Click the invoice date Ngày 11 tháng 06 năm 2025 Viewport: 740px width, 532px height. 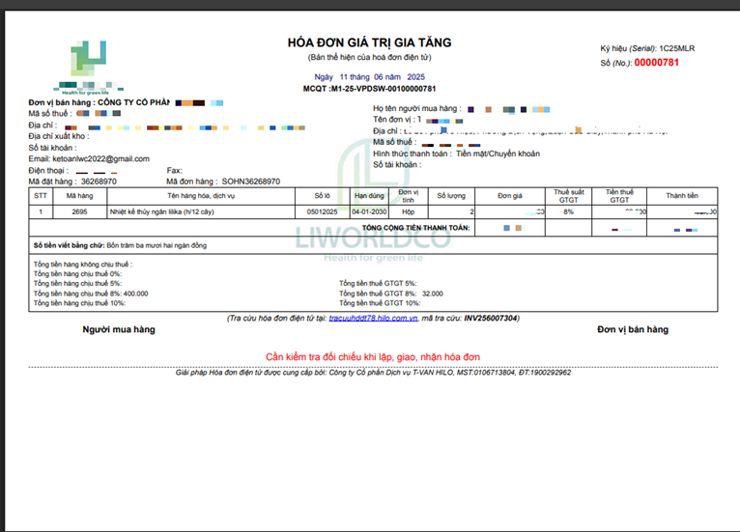(370, 77)
